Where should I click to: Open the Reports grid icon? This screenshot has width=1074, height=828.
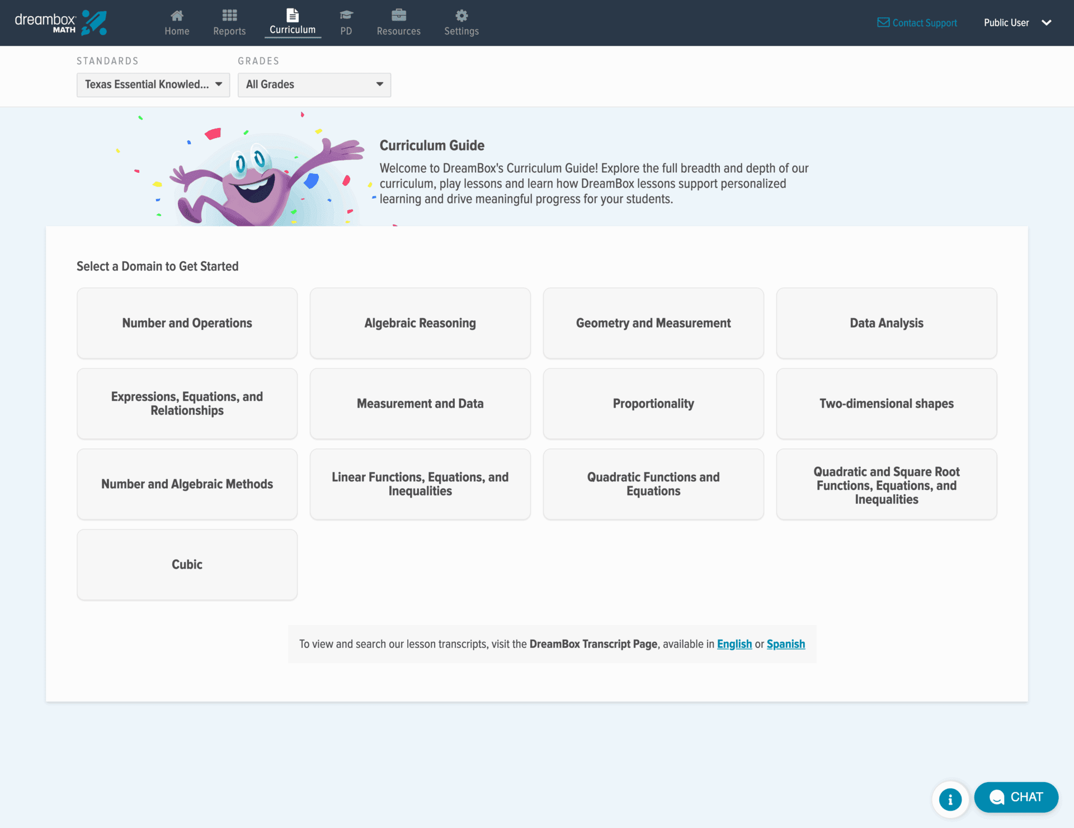tap(229, 16)
